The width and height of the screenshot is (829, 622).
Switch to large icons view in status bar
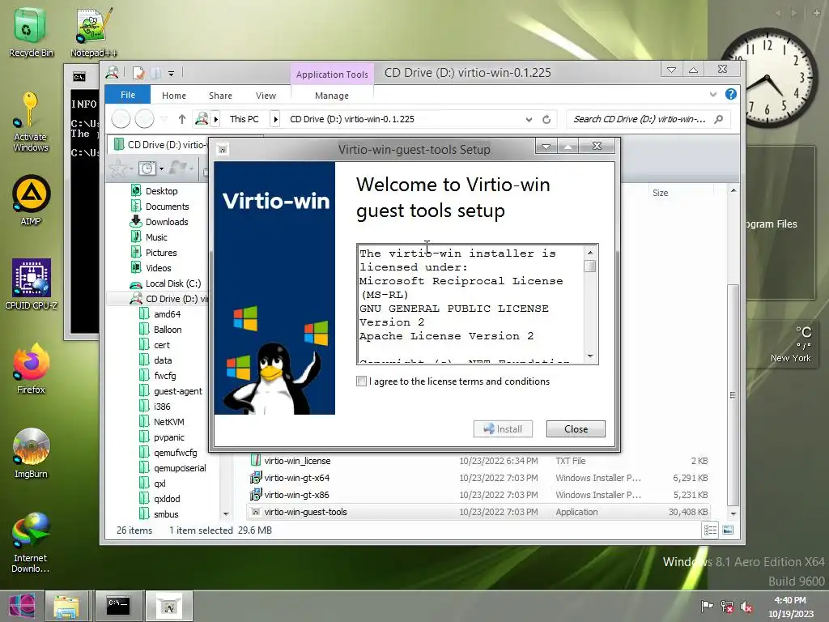coord(728,530)
